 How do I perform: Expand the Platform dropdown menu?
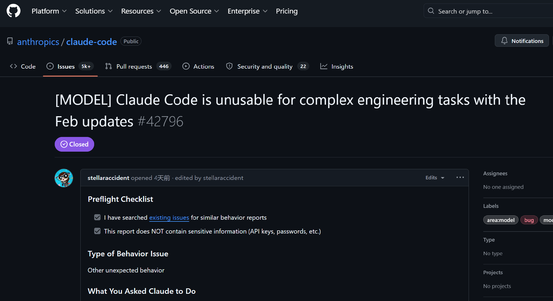pos(49,11)
